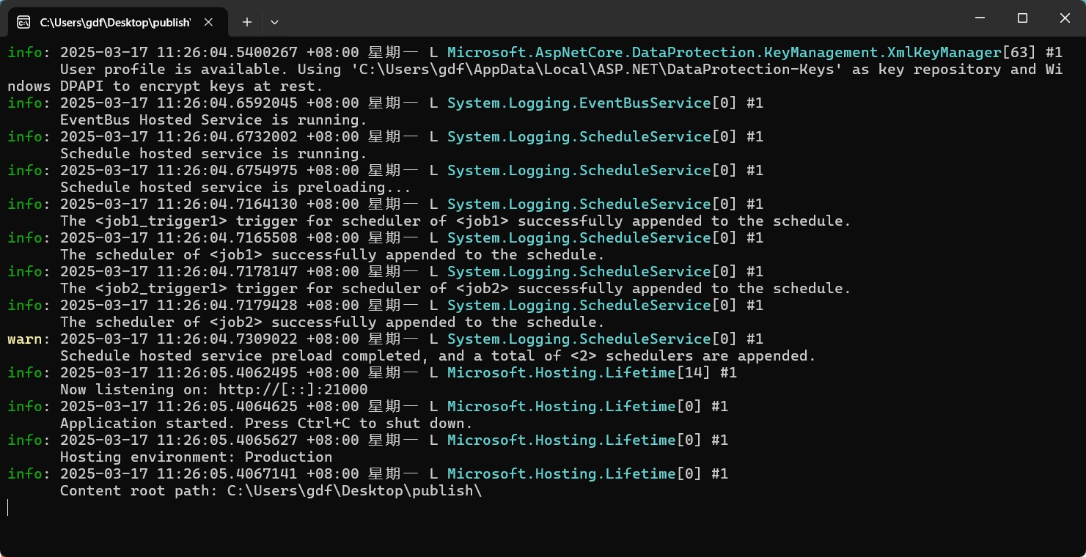Close the C:\Users\gdf\Desktop\publish tab
This screenshot has height=557, width=1086.
coord(208,22)
